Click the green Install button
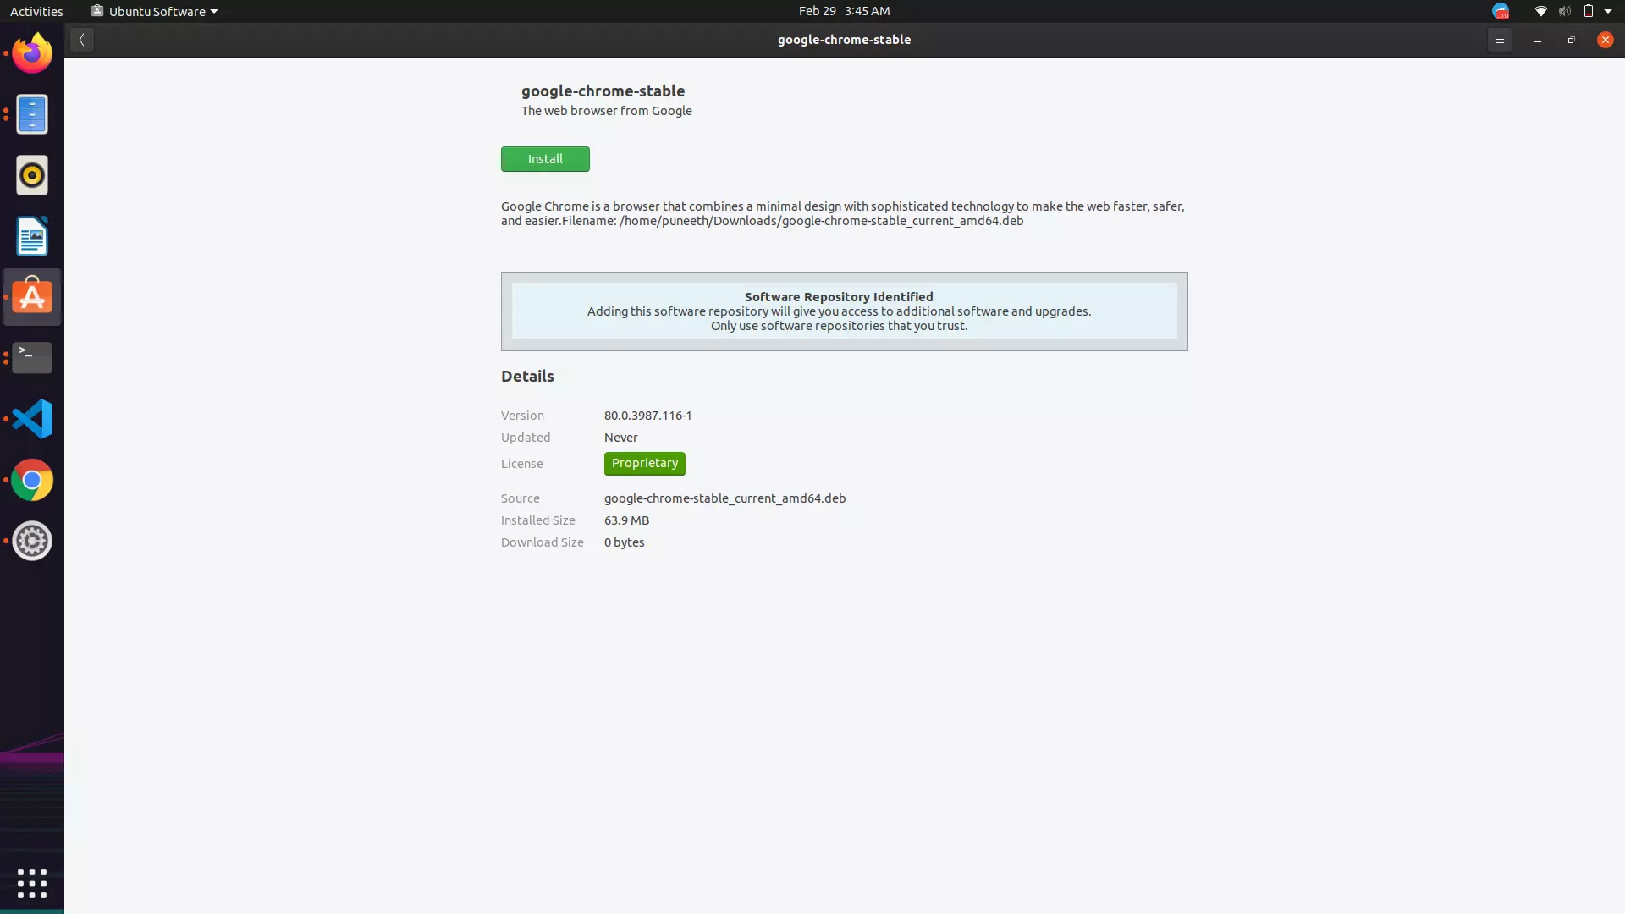 click(x=545, y=159)
